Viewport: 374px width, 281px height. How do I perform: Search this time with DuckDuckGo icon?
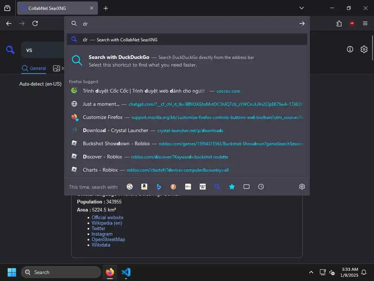tap(173, 187)
